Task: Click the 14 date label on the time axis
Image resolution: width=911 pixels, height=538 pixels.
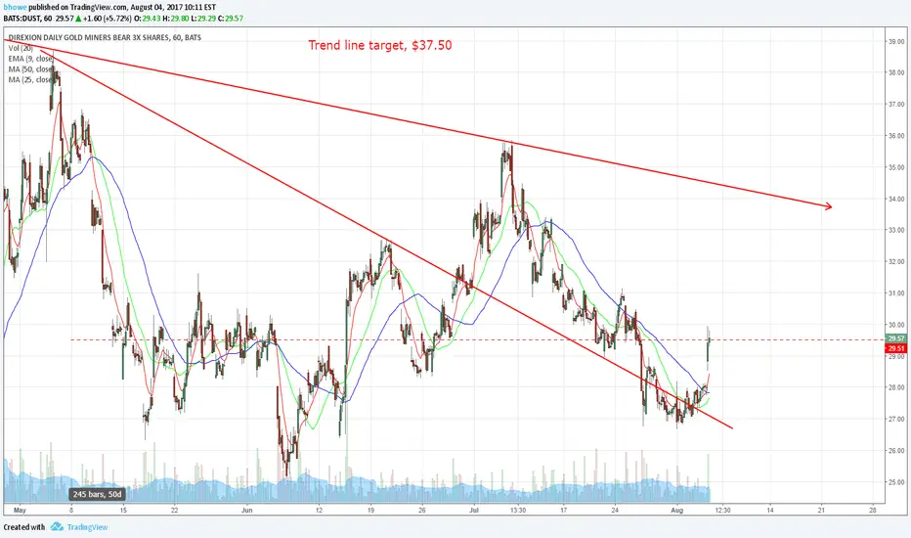Action: [x=770, y=510]
